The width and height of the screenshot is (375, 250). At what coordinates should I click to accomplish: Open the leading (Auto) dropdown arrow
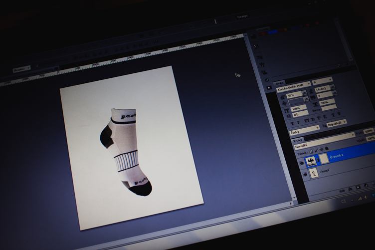point(333,87)
